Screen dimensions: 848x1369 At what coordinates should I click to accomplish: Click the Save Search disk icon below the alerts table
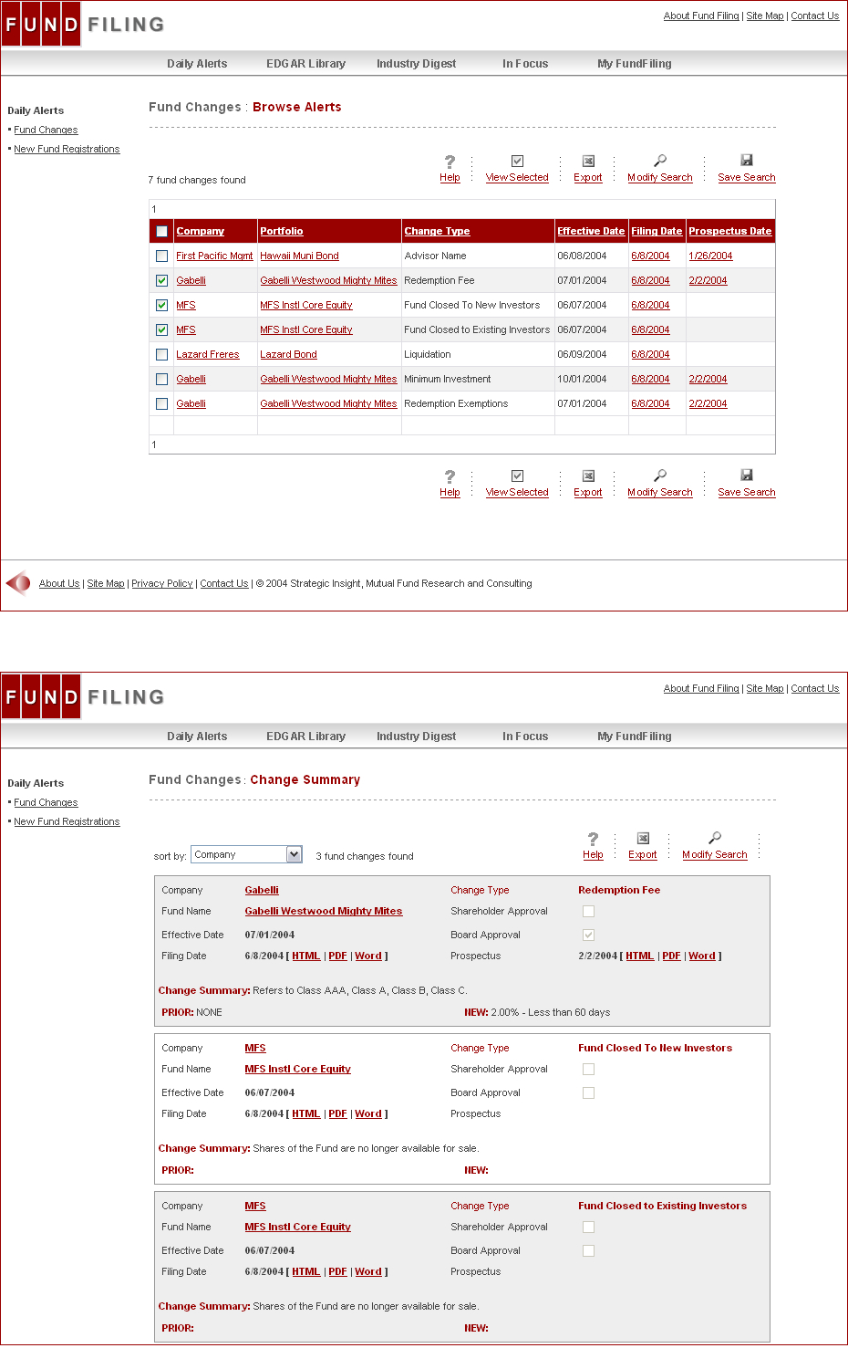pyautogui.click(x=747, y=475)
